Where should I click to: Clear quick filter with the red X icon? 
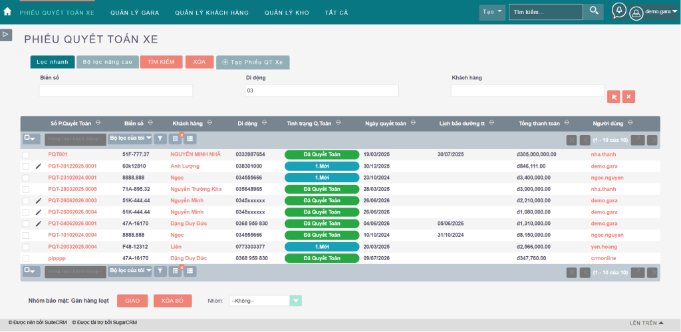coord(628,97)
